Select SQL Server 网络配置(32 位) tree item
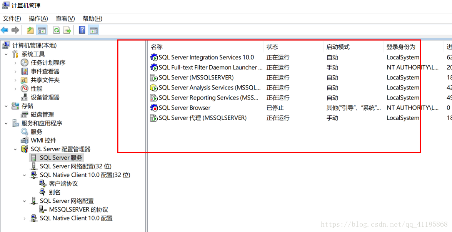The height and width of the screenshot is (232, 452). (75, 166)
